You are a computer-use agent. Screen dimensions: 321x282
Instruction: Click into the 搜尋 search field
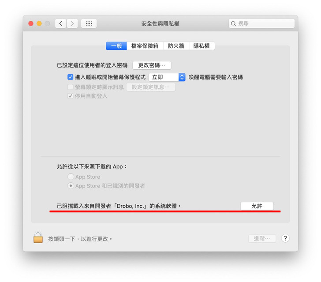click(x=261, y=23)
